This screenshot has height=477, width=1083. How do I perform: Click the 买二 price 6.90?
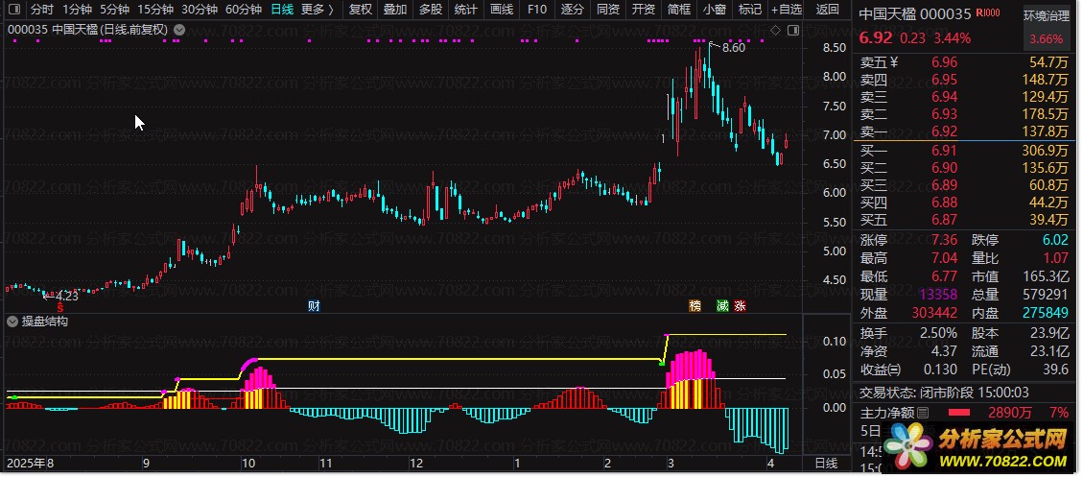[x=944, y=168]
